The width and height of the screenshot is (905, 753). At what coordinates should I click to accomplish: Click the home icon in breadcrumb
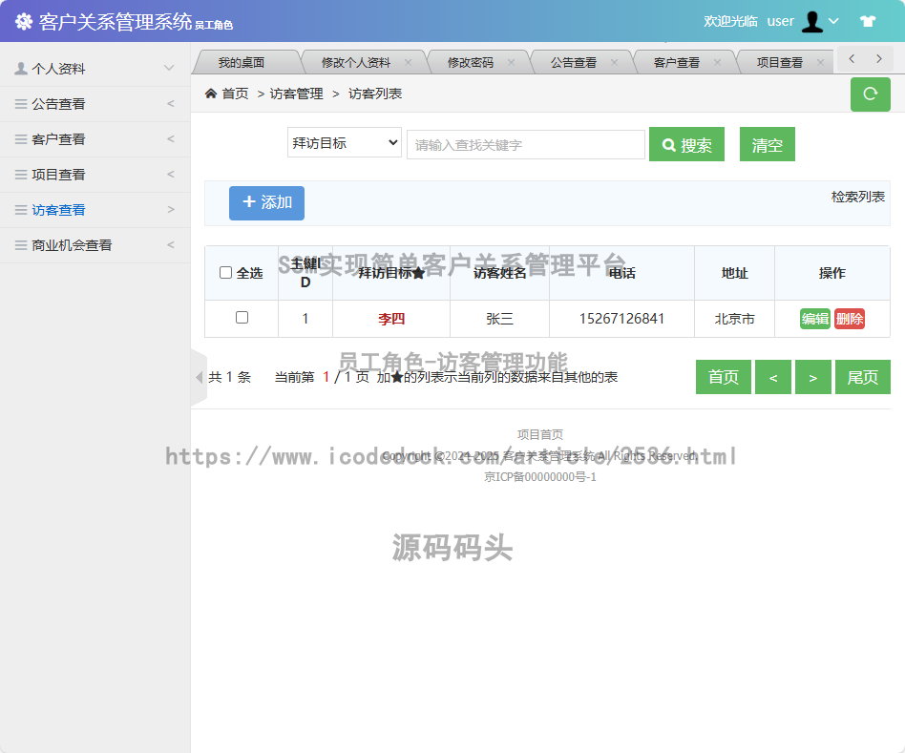(x=211, y=94)
